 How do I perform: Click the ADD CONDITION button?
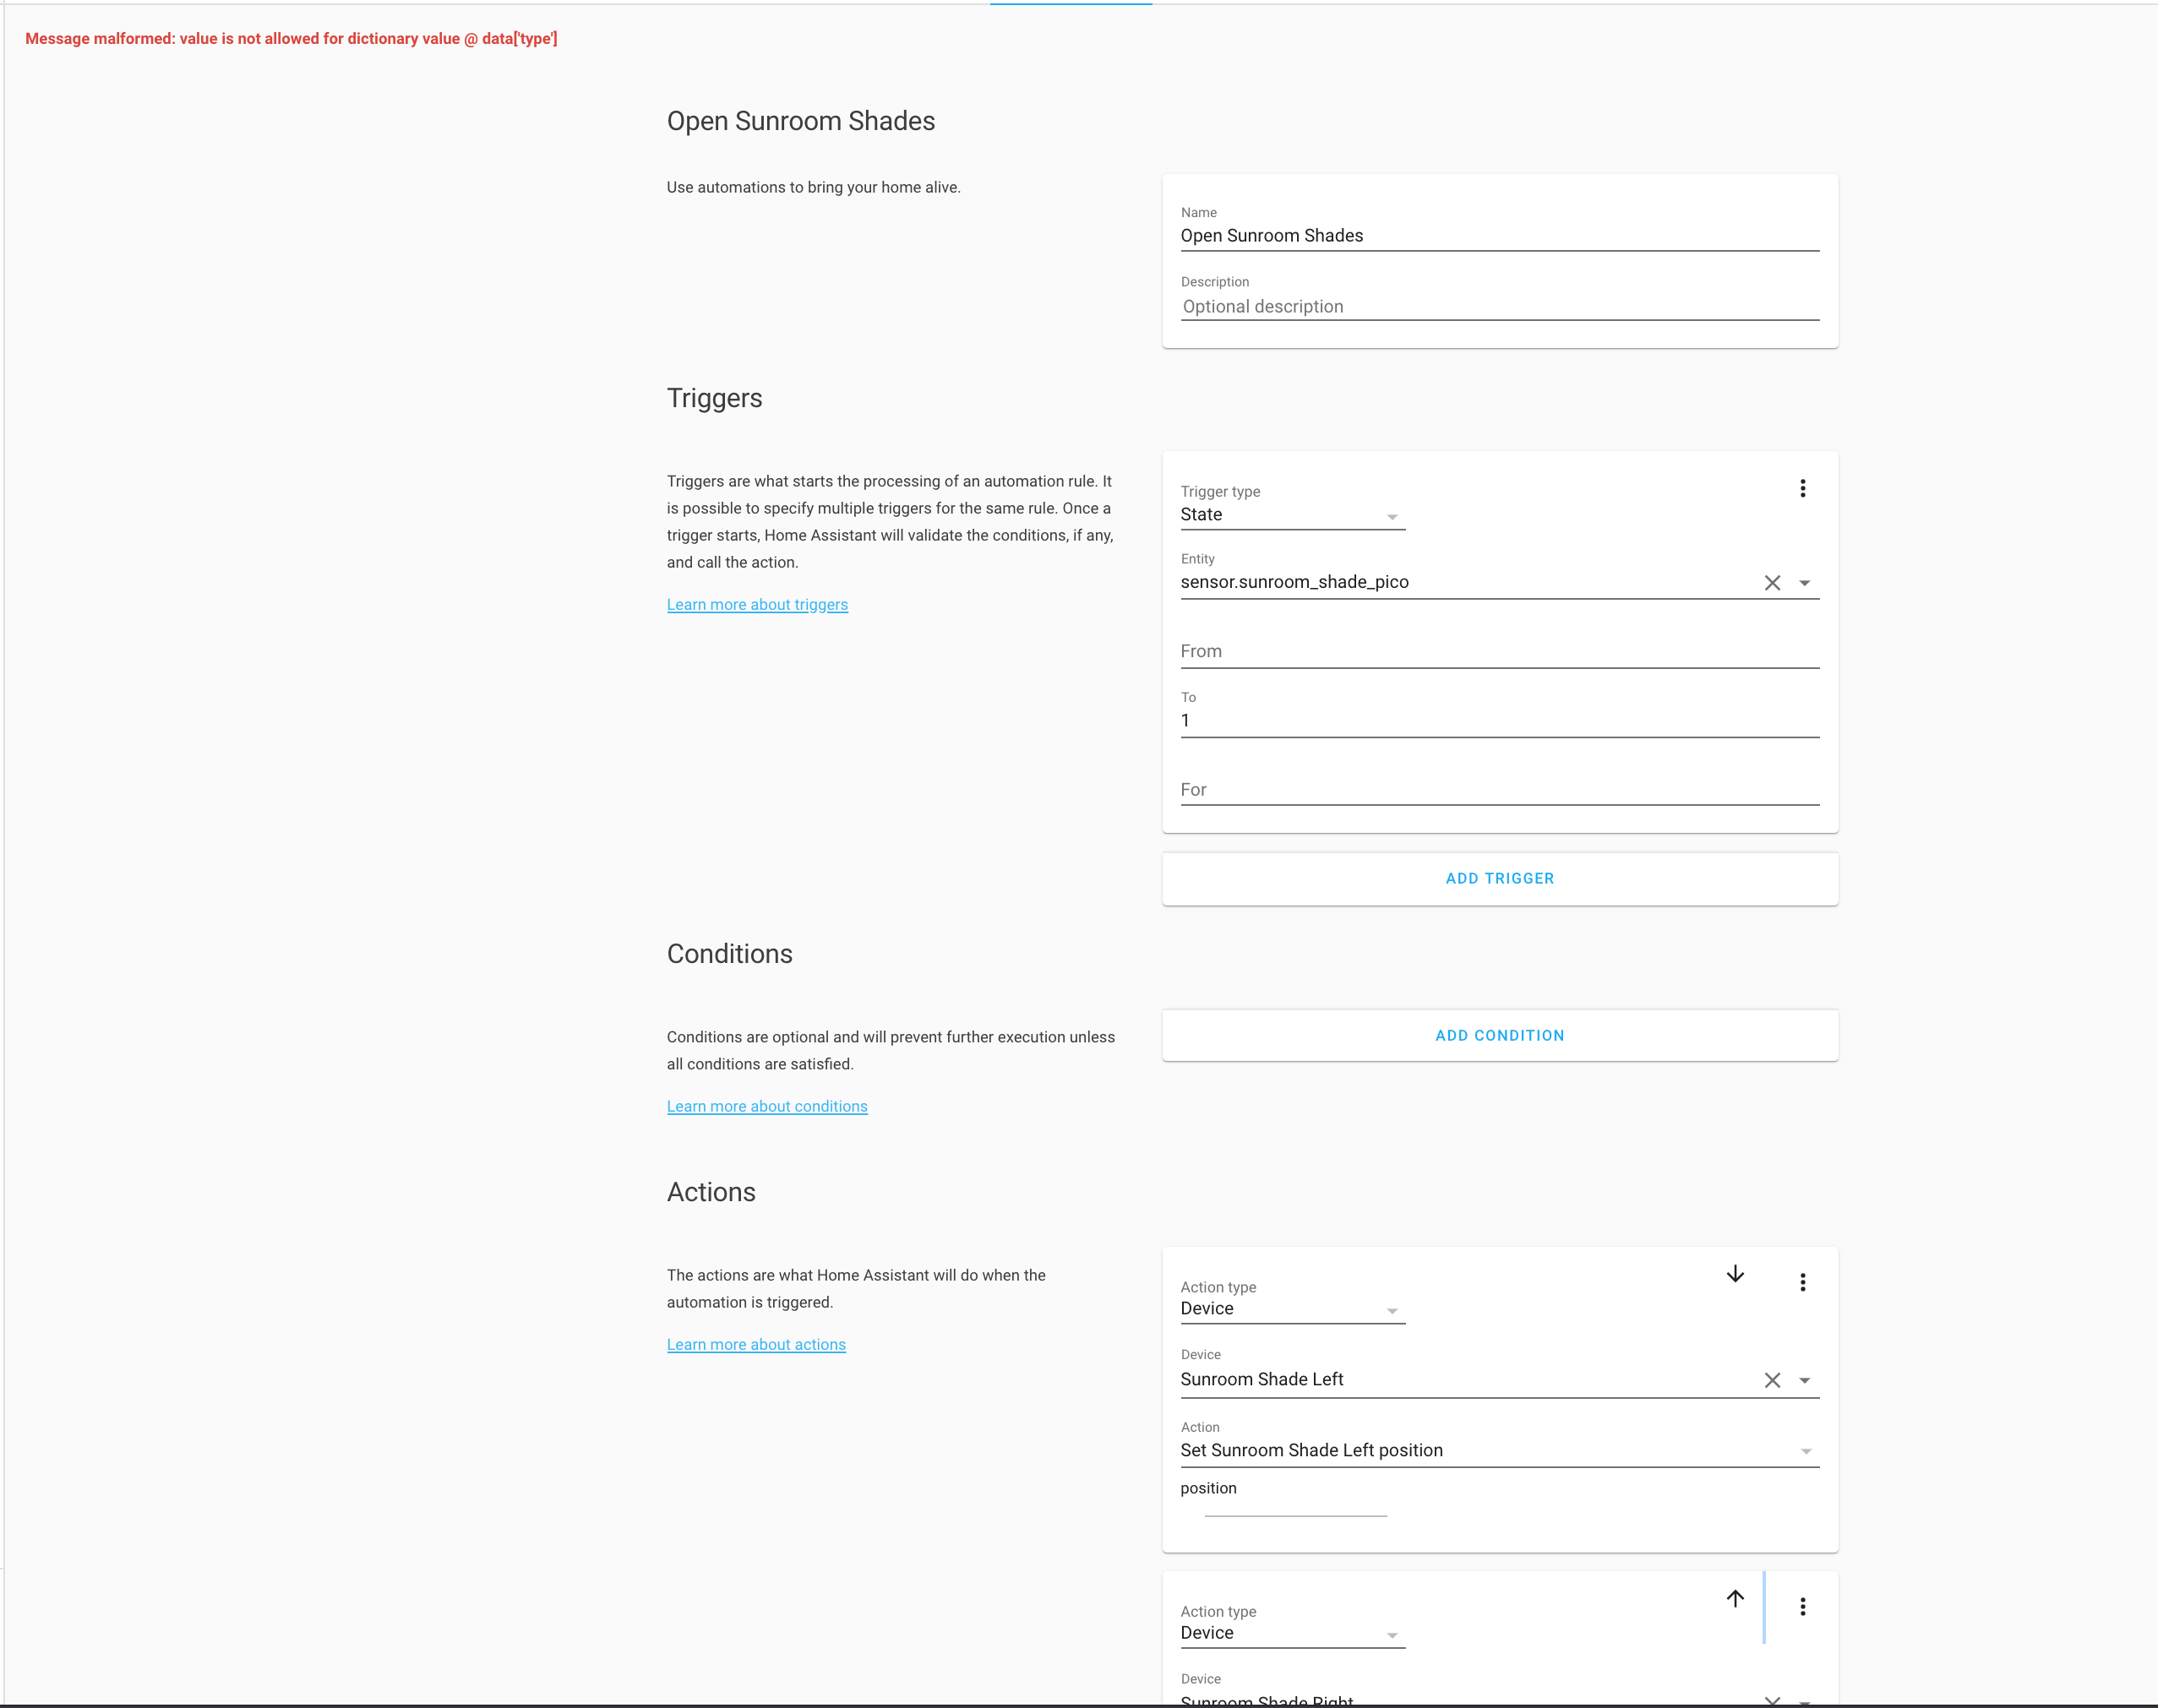(1499, 1035)
